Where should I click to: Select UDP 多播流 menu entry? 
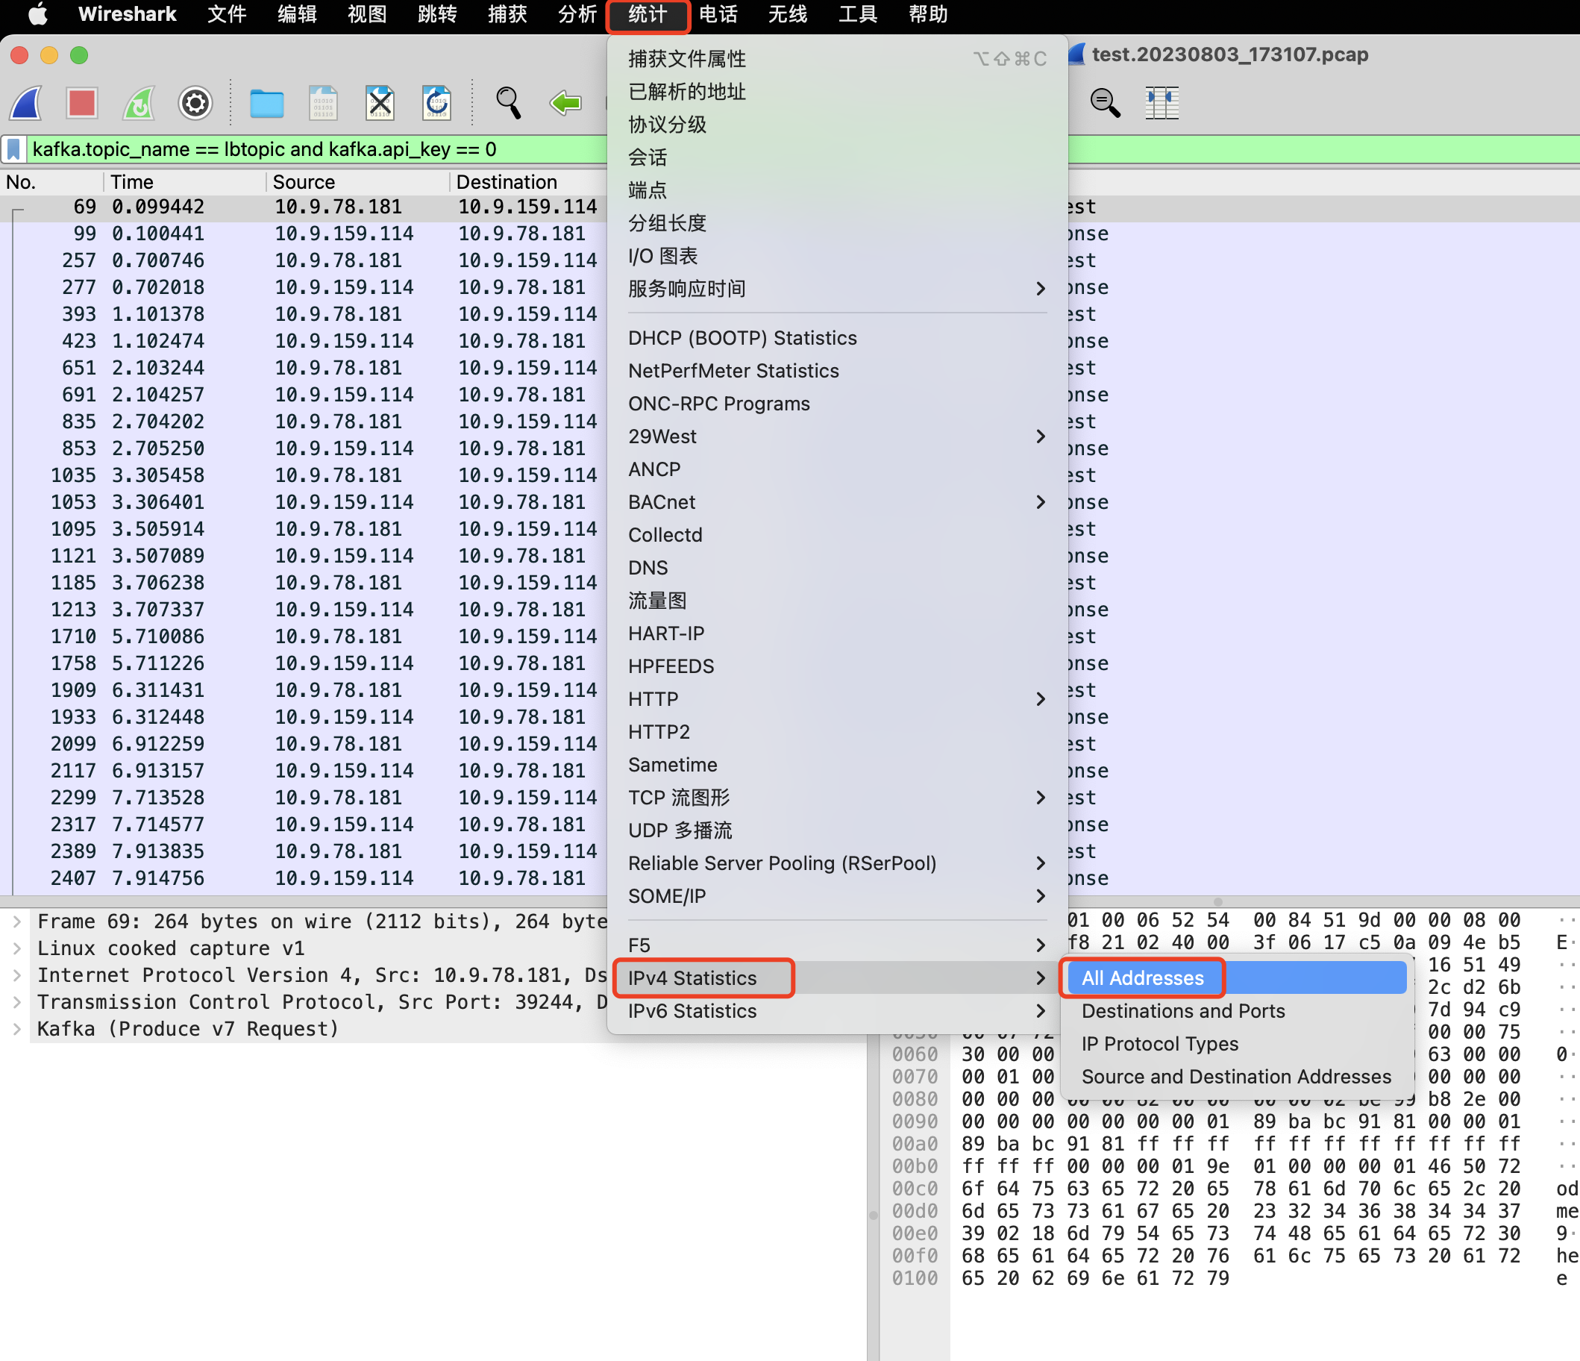(x=836, y=830)
